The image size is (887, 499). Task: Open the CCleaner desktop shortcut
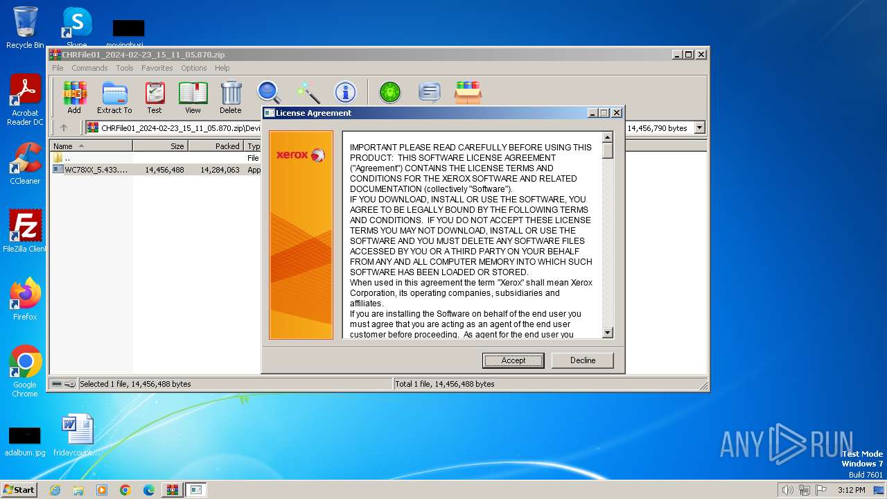coord(25,164)
